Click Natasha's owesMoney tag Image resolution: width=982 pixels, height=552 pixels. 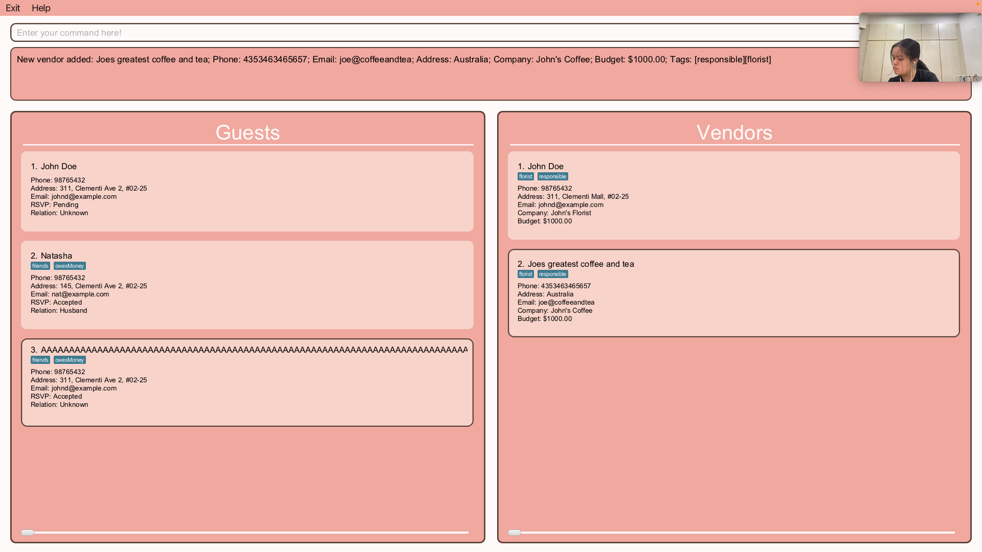pos(70,266)
